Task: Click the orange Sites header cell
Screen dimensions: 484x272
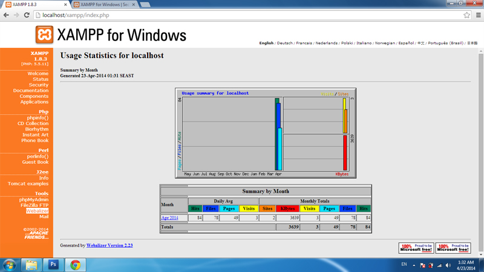Action: click(x=267, y=209)
